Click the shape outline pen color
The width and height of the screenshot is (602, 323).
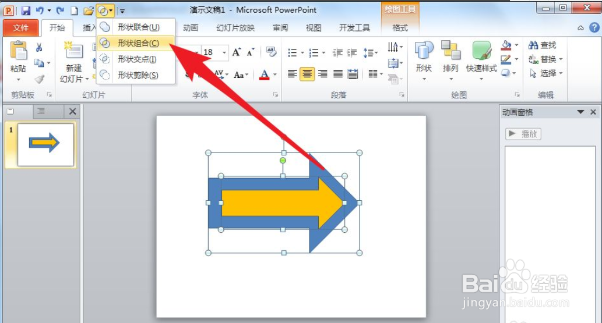(506, 59)
